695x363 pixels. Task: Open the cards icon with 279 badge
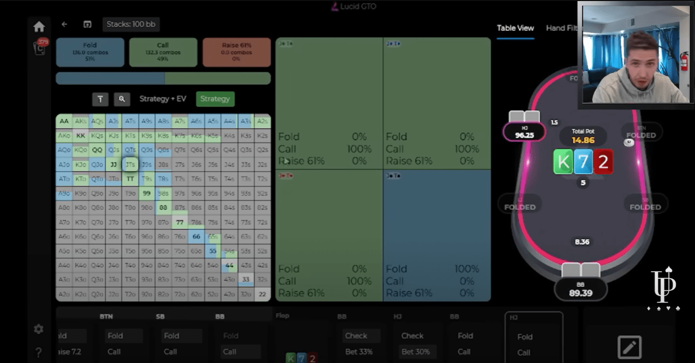click(x=39, y=46)
